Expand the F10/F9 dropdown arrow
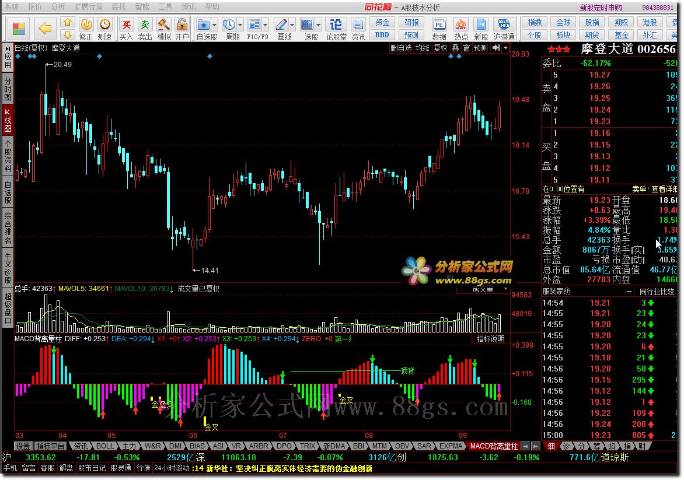The image size is (684, 480). coord(265,25)
